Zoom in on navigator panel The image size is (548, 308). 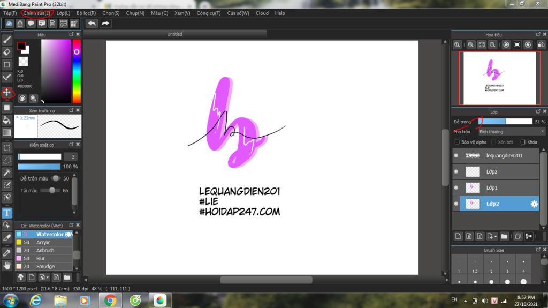click(471, 45)
